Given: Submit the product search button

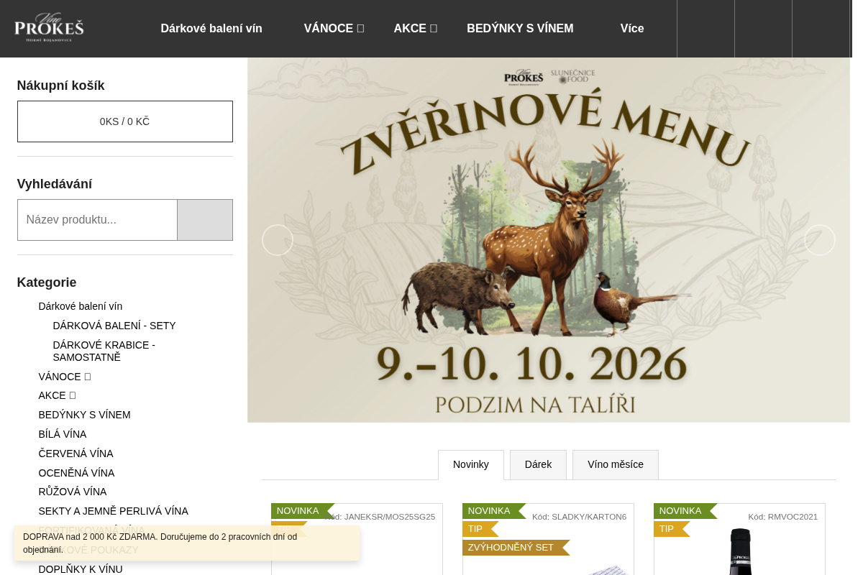Looking at the screenshot, I should click(205, 220).
